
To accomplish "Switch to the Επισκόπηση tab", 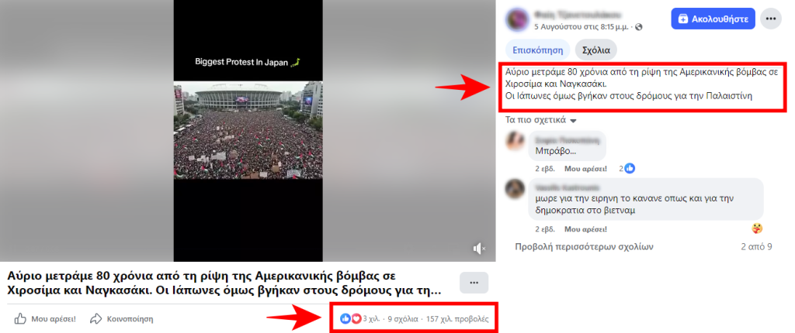I will [538, 50].
